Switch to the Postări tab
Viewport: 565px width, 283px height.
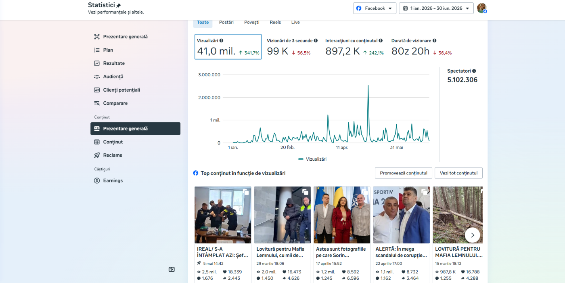[226, 22]
